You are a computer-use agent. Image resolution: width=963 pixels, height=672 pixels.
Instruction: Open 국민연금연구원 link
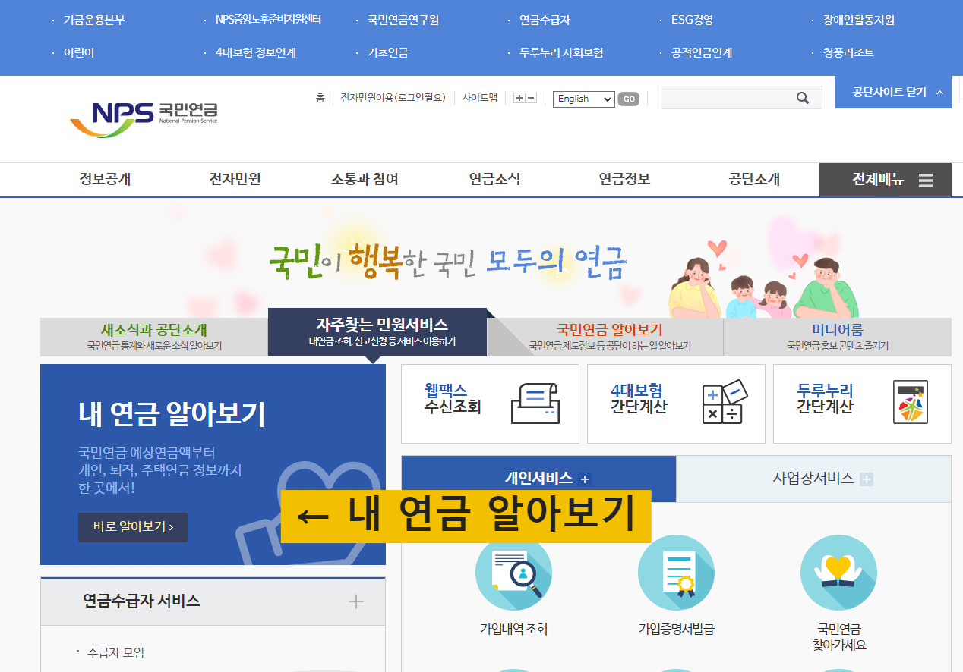pos(403,20)
